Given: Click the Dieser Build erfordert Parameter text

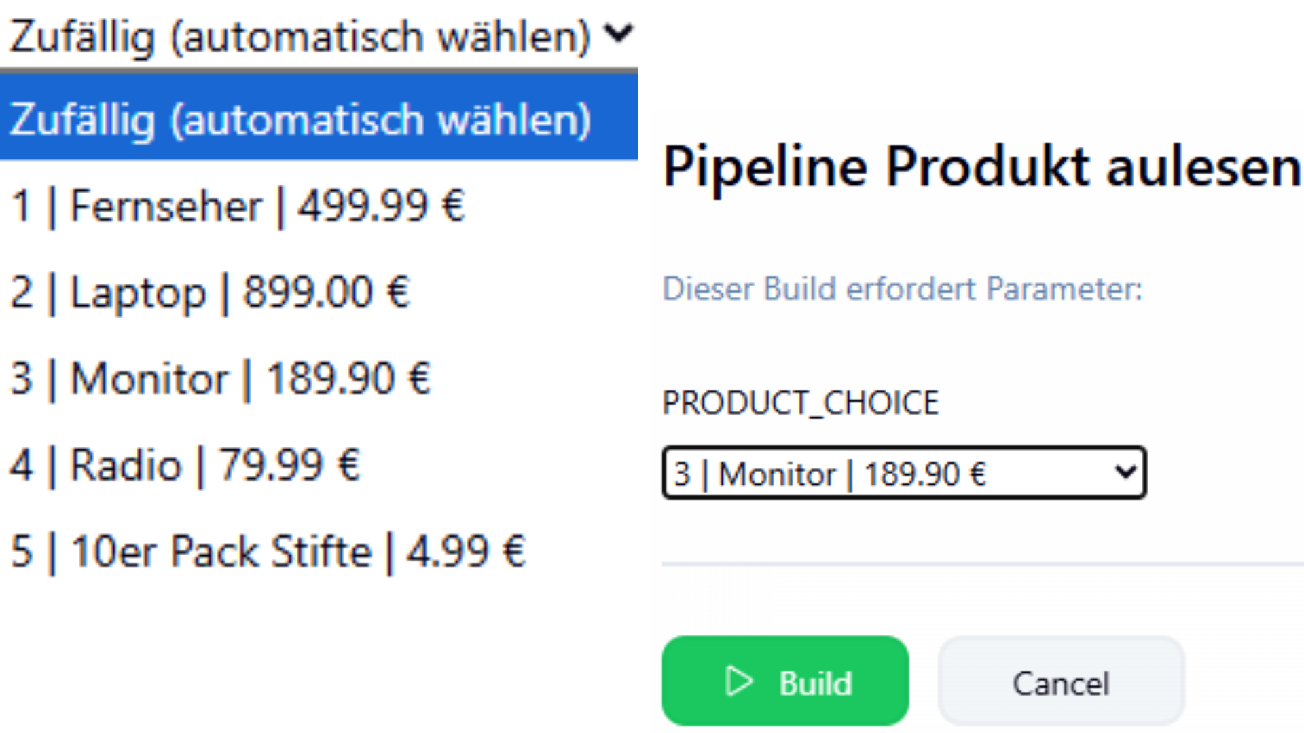Looking at the screenshot, I should click(902, 289).
